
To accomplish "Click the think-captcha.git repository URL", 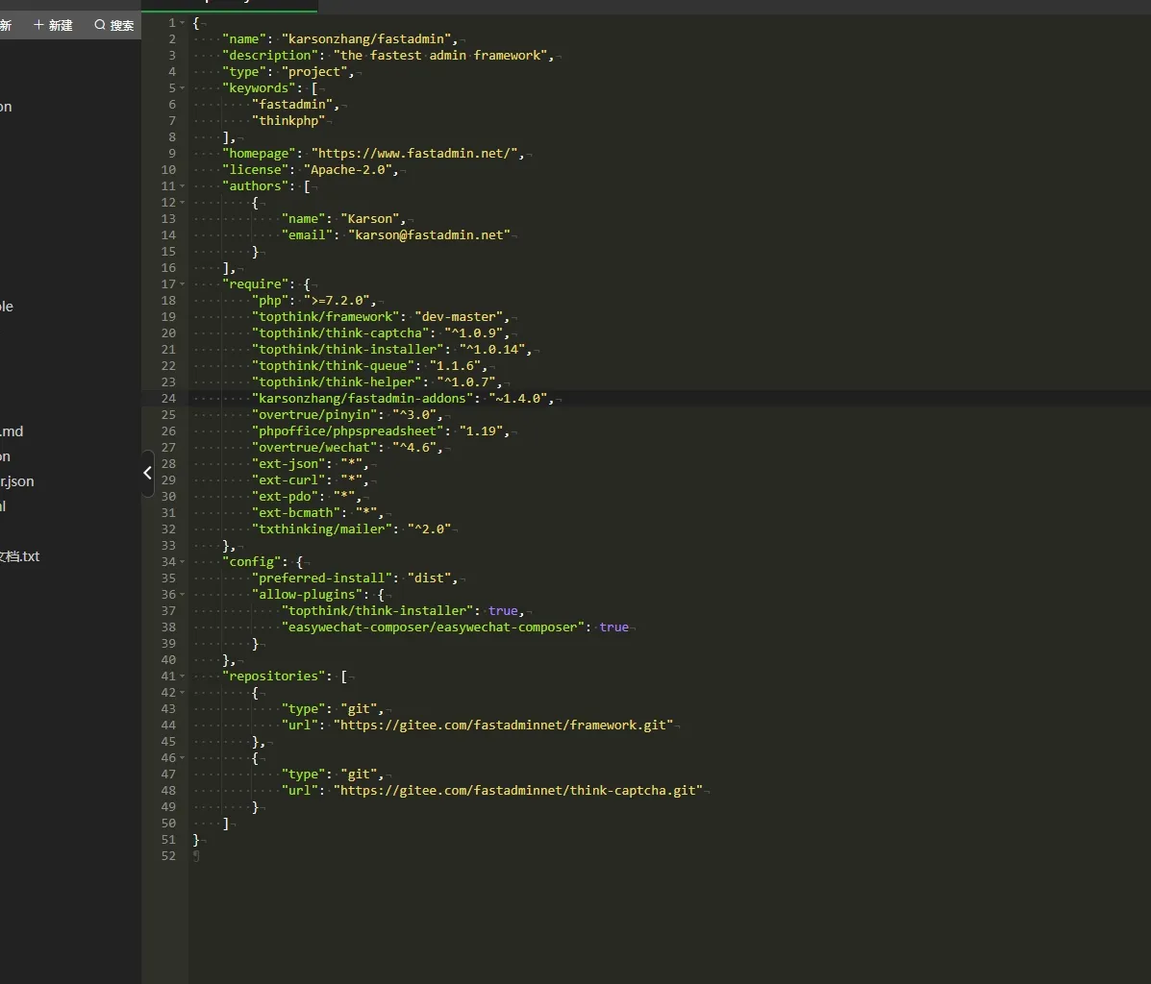I will [517, 790].
